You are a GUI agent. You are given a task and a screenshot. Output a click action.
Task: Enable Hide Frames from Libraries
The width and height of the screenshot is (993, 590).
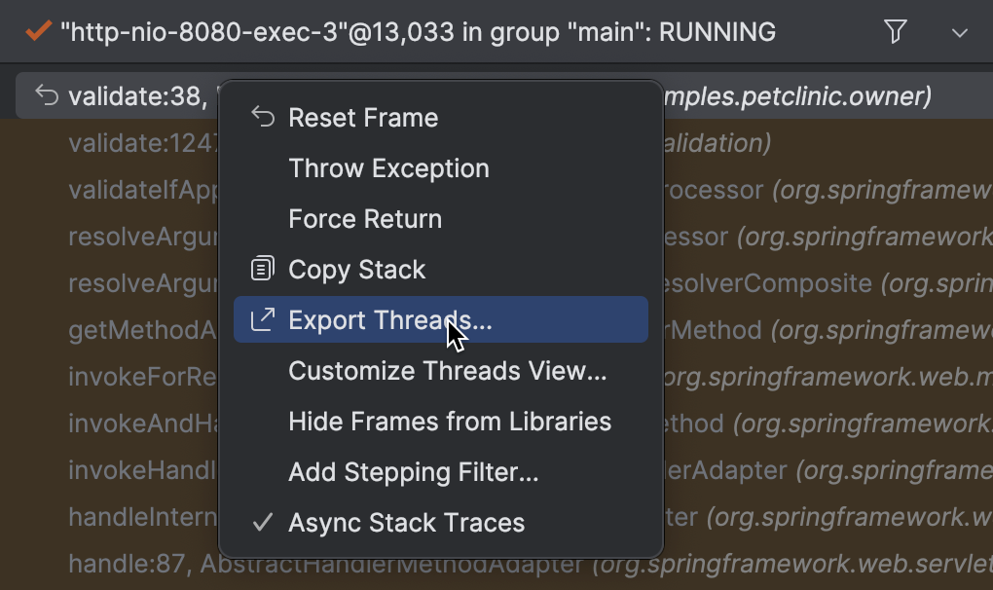449,421
